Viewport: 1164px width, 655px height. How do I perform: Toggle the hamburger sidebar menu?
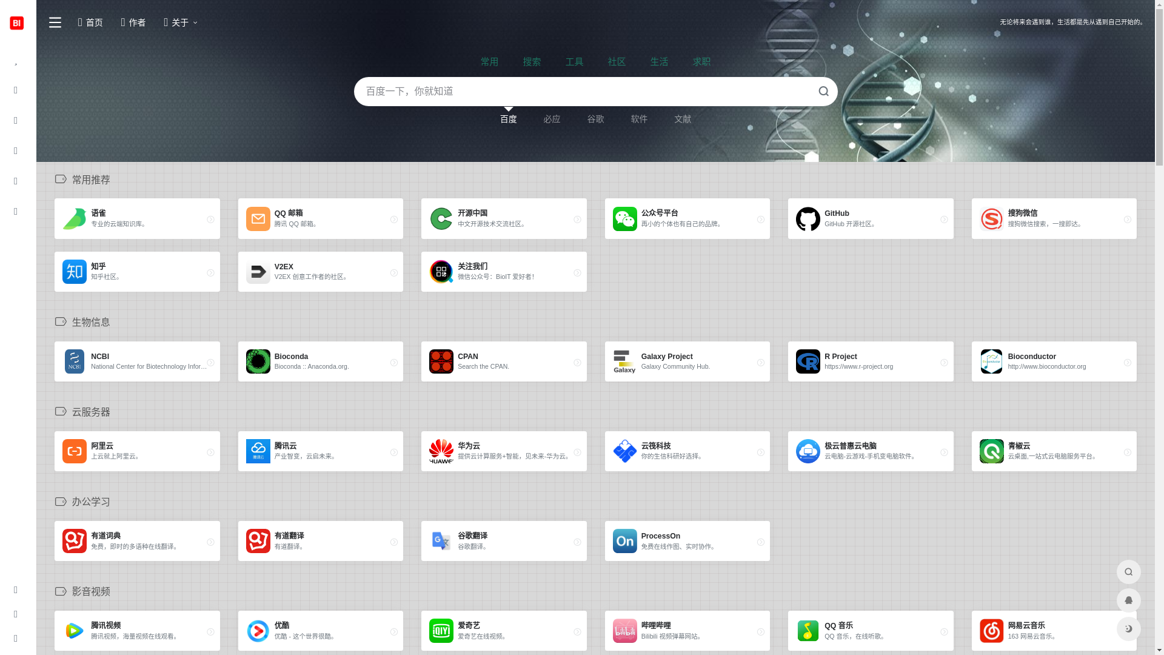pos(55,22)
